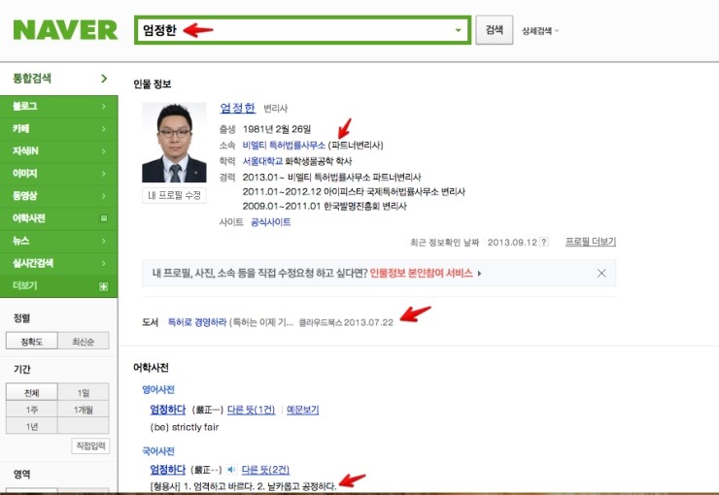The width and height of the screenshot is (719, 495).
Task: Click the arrow next to 인물정보 본인참여 서비스
Action: point(479,274)
